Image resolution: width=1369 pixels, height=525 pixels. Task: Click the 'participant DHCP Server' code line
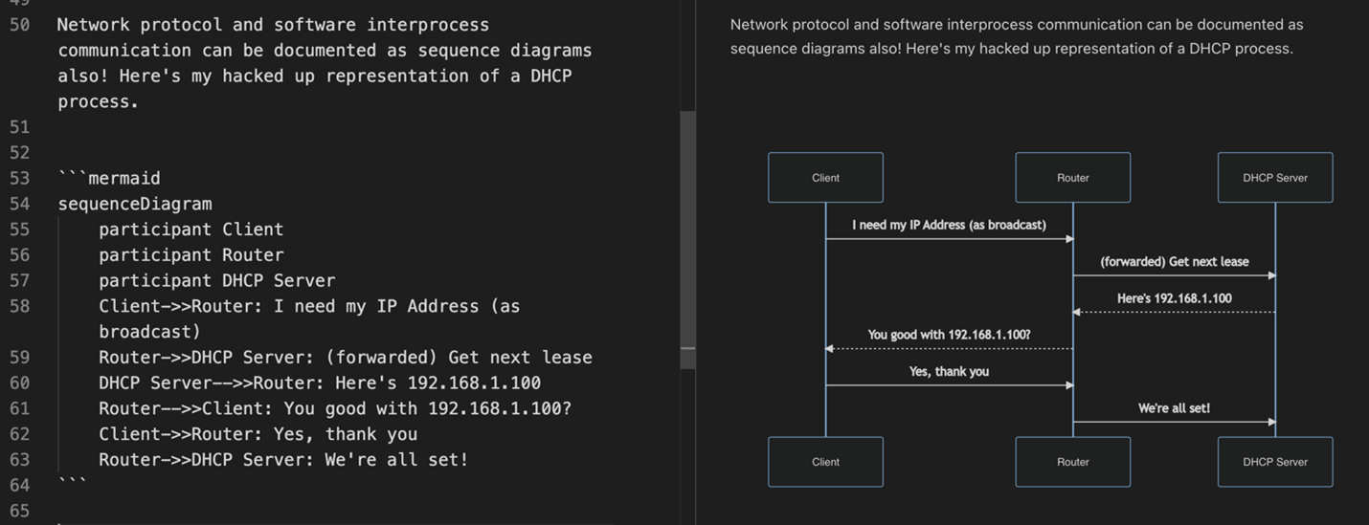point(216,281)
